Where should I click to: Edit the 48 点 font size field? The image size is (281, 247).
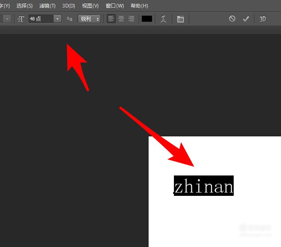(x=41, y=19)
